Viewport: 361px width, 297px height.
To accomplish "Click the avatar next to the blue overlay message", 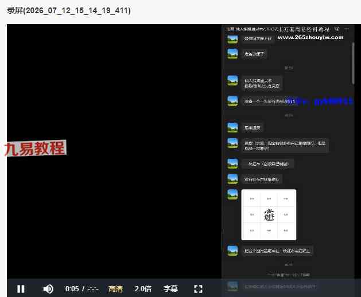I will [232, 101].
